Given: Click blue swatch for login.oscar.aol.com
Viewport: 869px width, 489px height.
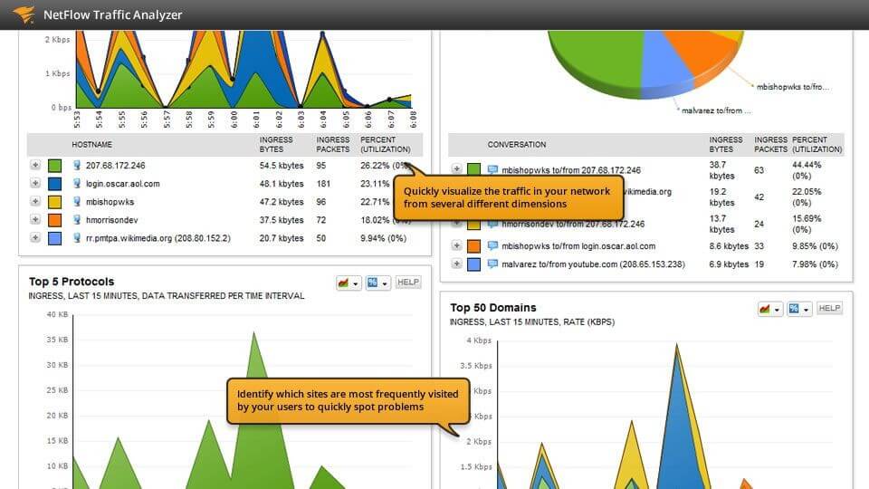Looking at the screenshot, I should (54, 184).
